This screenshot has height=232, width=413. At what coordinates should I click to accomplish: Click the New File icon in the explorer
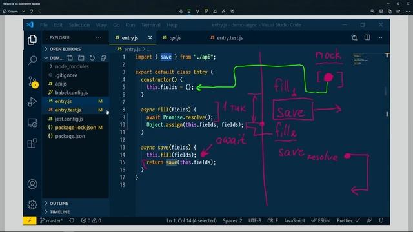pyautogui.click(x=70, y=58)
